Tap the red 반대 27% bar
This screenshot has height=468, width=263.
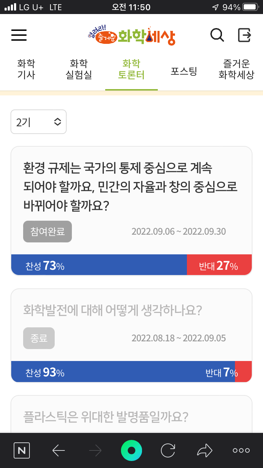pos(220,265)
